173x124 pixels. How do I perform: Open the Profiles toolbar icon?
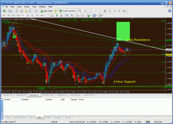click(x=10, y=11)
